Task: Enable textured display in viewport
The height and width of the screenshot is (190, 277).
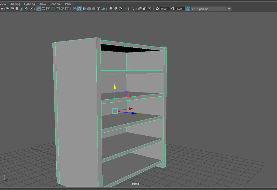Action: point(94,9)
